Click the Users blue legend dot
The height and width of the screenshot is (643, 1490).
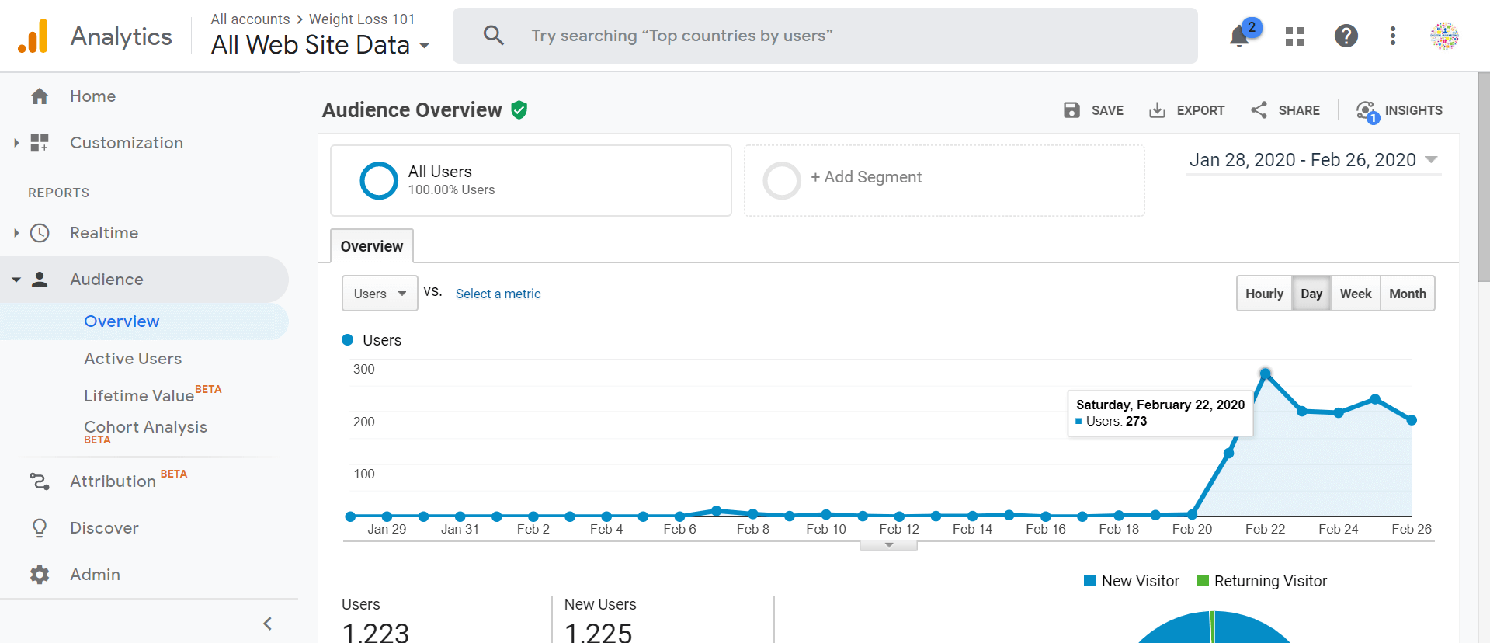click(x=348, y=339)
